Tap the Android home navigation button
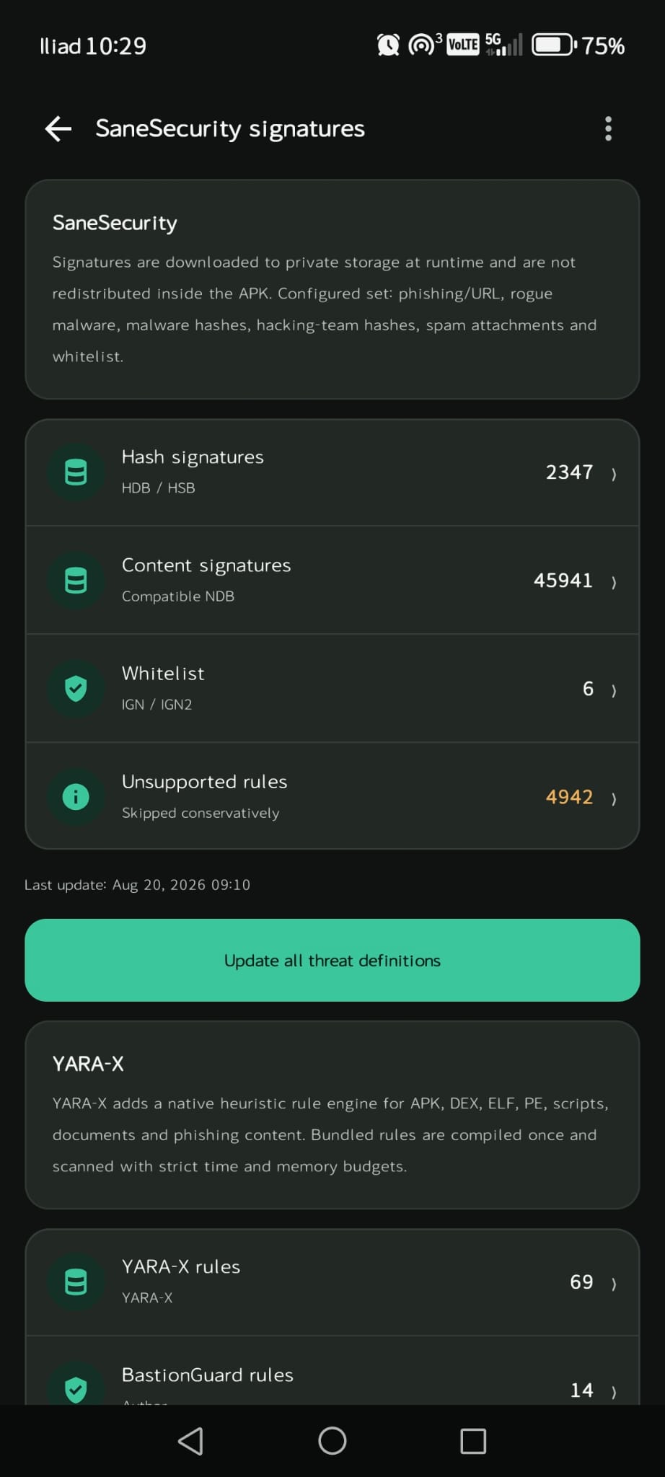This screenshot has height=1477, width=665. click(332, 1441)
